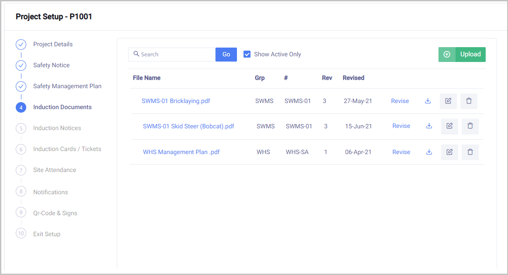Jump to the Site Attendance step

54,170
